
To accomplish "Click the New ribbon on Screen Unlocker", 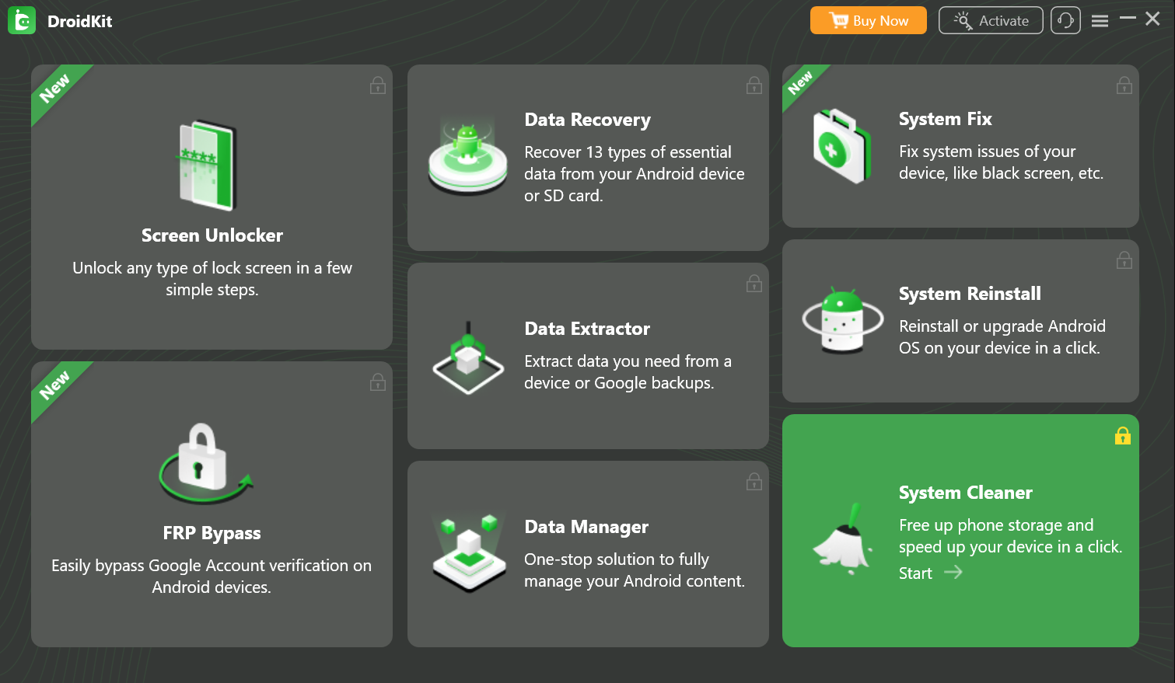I will tap(54, 89).
